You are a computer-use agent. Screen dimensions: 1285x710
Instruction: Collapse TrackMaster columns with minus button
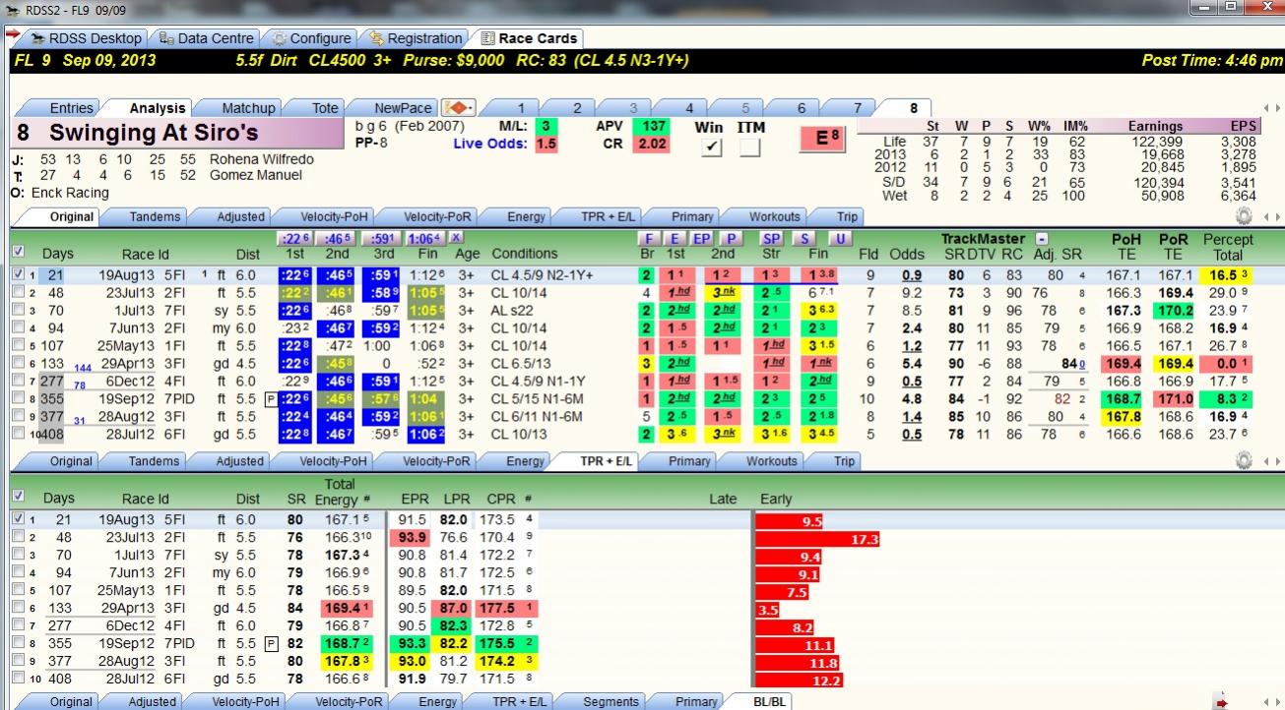(x=1042, y=239)
